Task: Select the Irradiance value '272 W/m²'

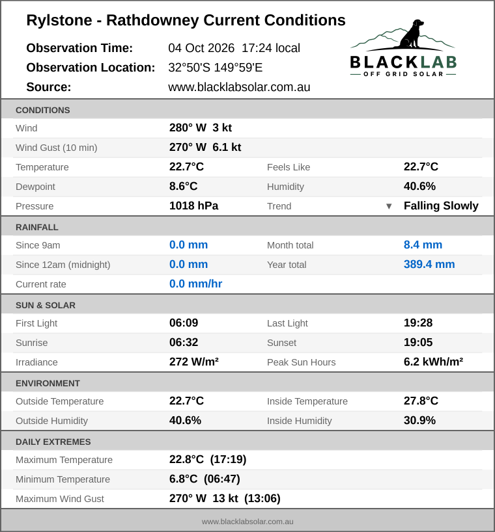Action: (x=194, y=362)
